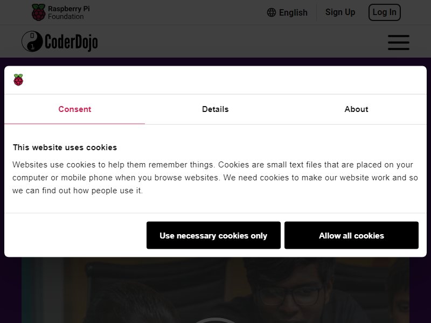Click the cookie explanation paragraph text

[215, 178]
